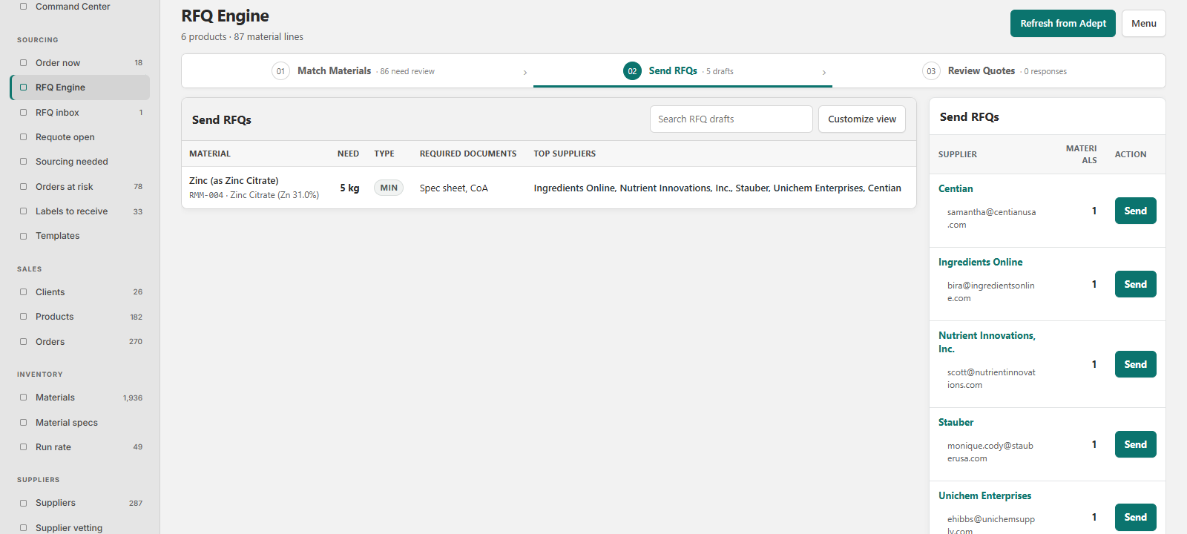
Task: Open Unichem Enterprises supplier link
Action: coord(985,496)
